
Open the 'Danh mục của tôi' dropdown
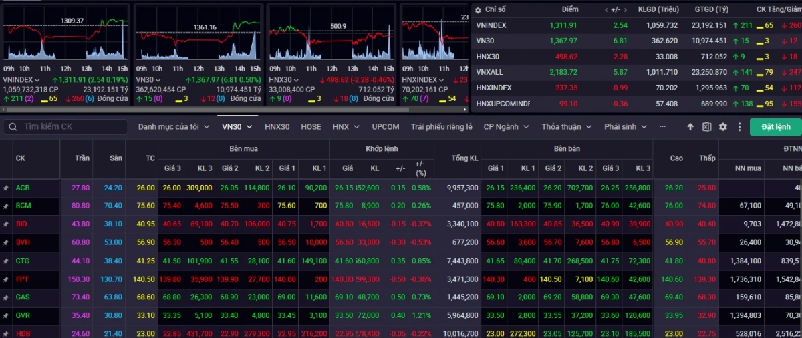pos(174,126)
